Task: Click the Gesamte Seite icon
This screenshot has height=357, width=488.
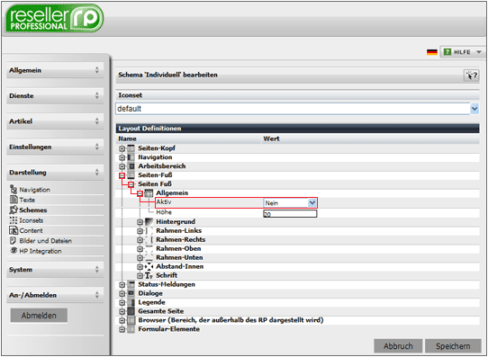Action: click(x=131, y=311)
